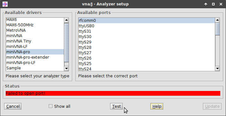Click the Cancel button
The width and height of the screenshot is (226, 116).
click(13, 106)
